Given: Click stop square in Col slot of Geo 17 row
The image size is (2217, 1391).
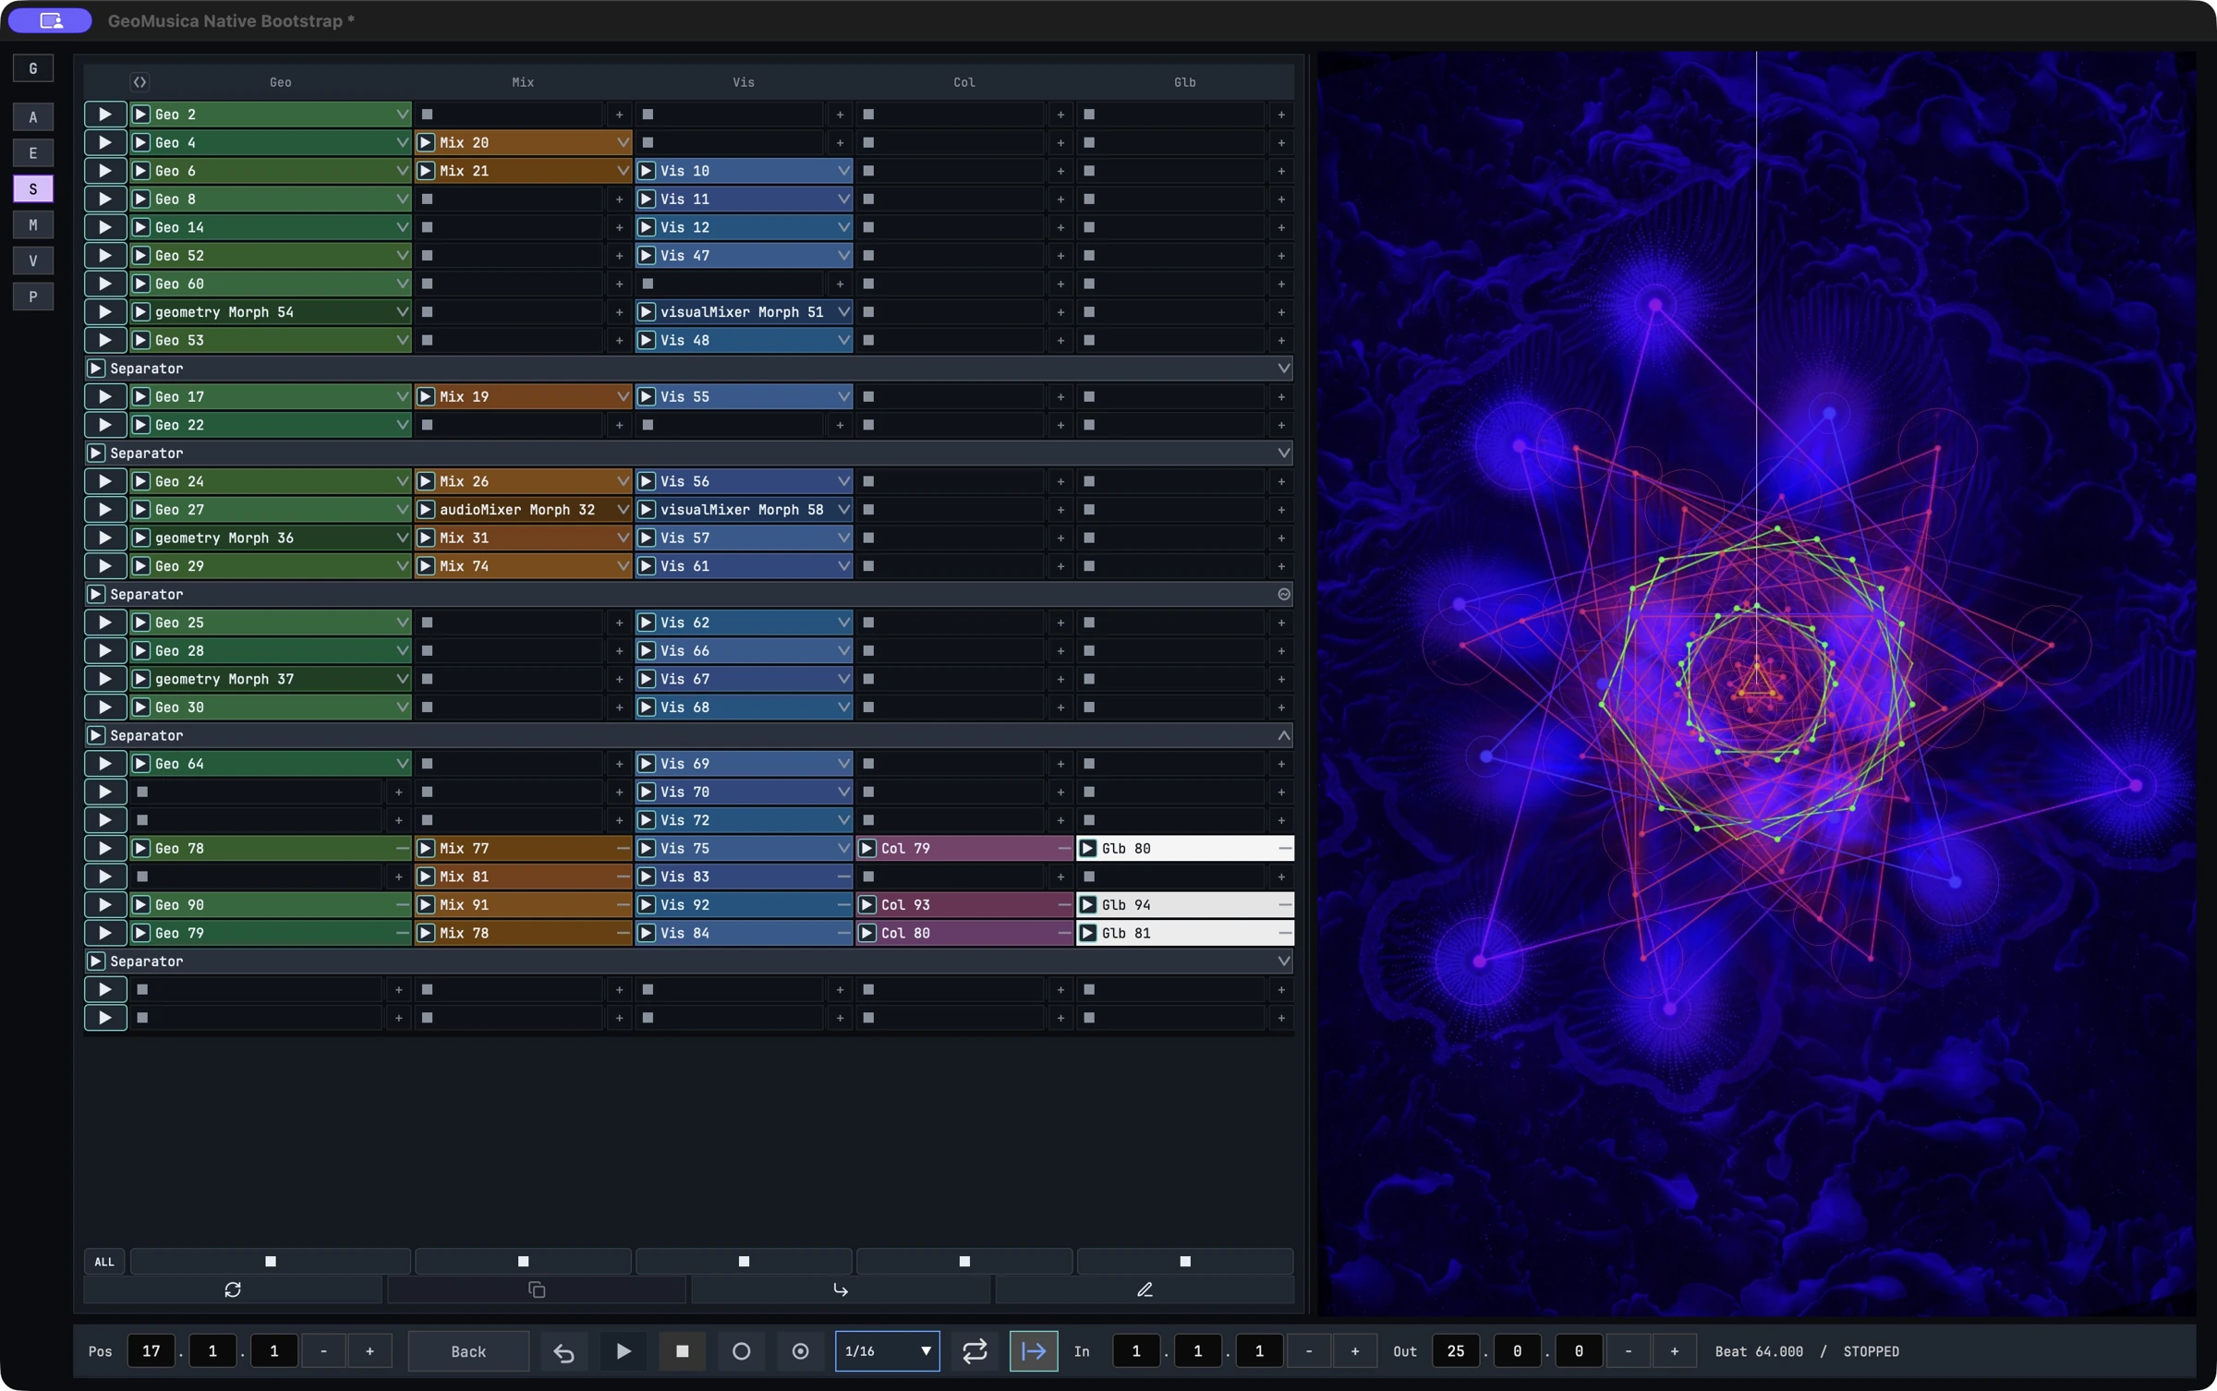Looking at the screenshot, I should [x=868, y=397].
